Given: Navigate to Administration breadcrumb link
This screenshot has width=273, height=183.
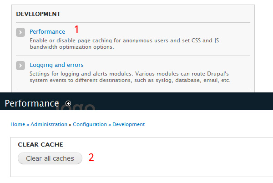Looking at the screenshot, I should (x=49, y=124).
